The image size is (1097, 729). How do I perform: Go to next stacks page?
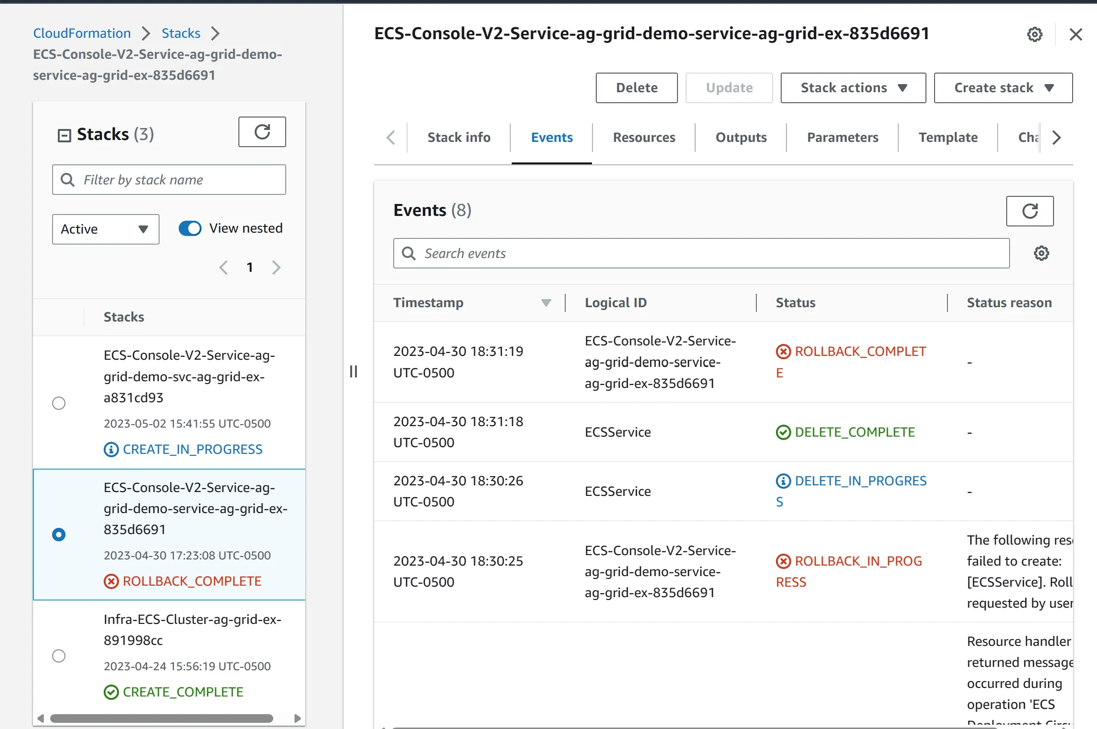pyautogui.click(x=276, y=268)
